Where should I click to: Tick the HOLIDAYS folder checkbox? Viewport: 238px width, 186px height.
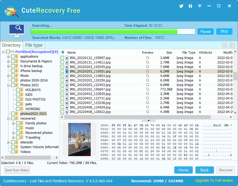click(18, 90)
